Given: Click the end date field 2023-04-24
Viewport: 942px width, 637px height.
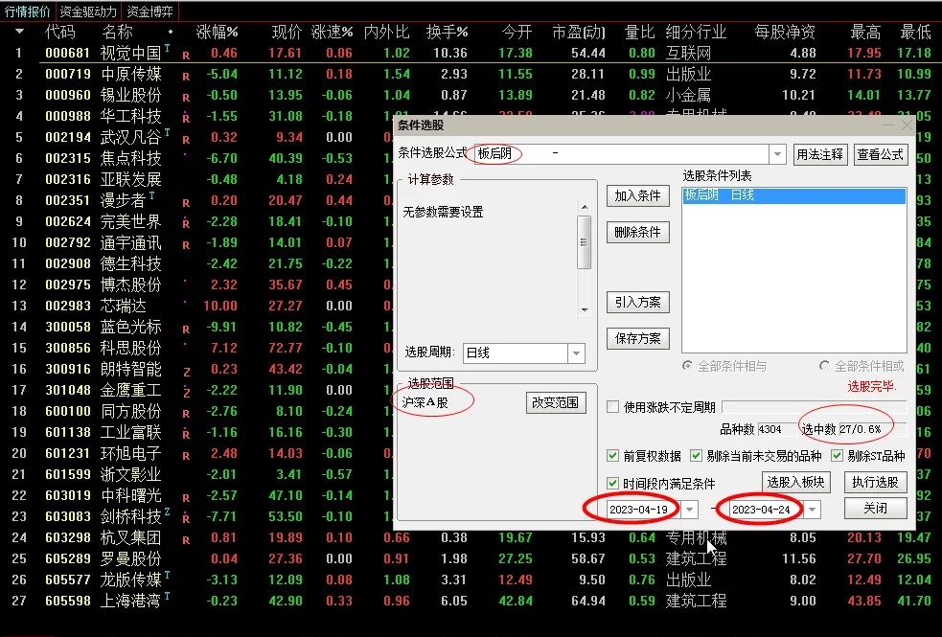Looking at the screenshot, I should tap(766, 509).
